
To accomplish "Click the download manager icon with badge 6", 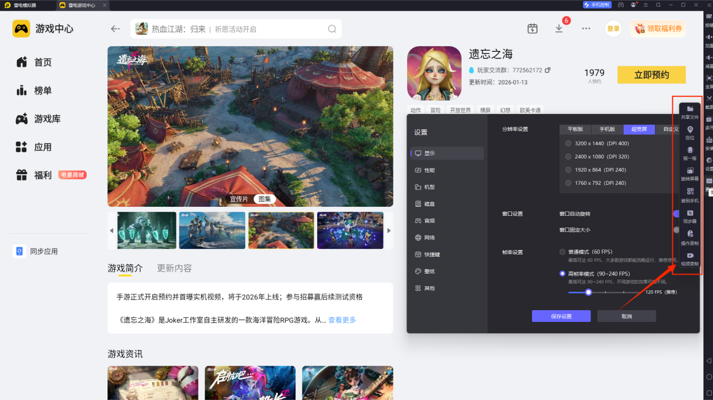I will (559, 28).
